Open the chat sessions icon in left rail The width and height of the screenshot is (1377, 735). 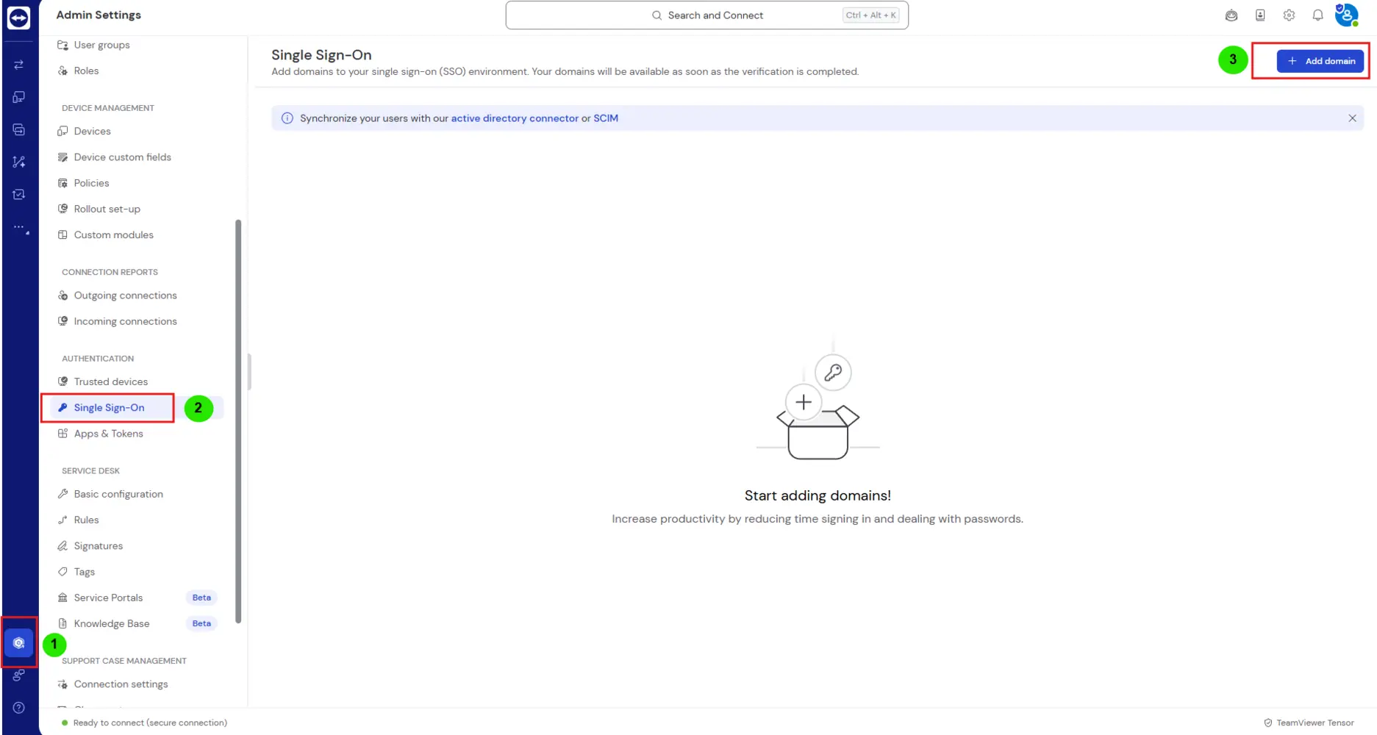click(19, 129)
